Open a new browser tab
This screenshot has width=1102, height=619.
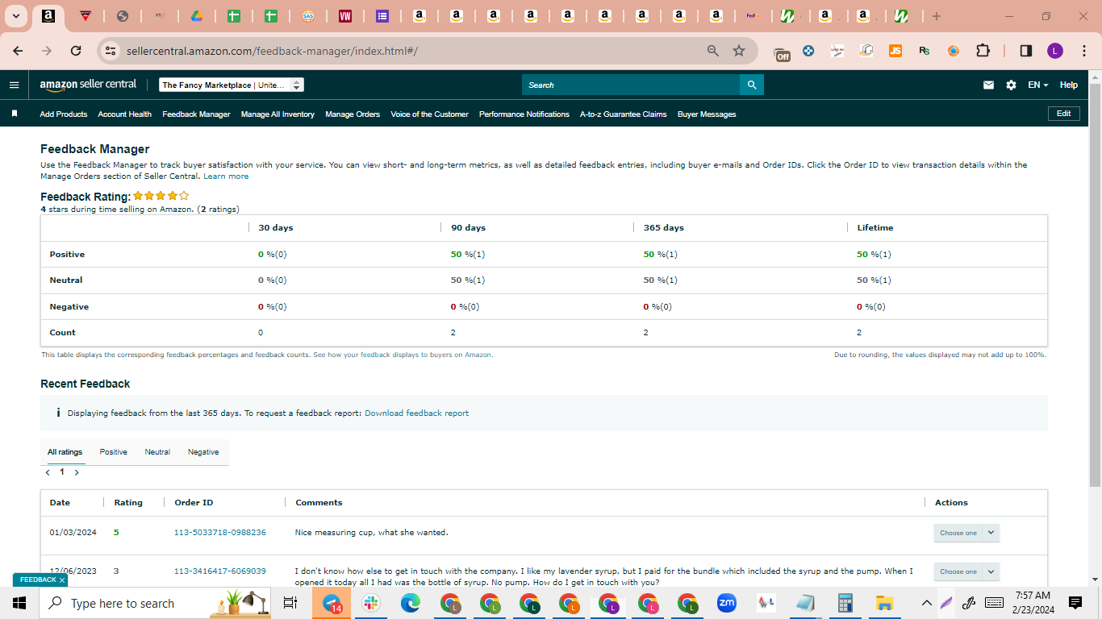coord(937,16)
